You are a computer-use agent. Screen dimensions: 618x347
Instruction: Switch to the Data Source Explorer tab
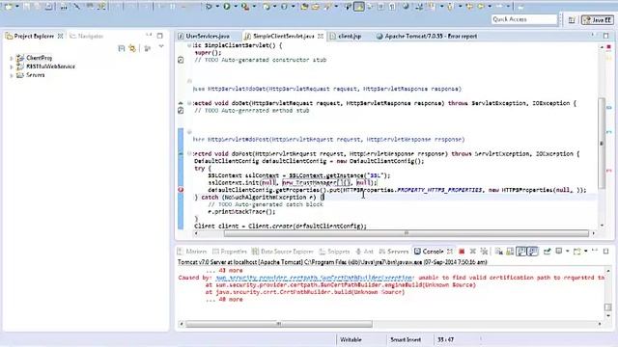click(x=283, y=252)
